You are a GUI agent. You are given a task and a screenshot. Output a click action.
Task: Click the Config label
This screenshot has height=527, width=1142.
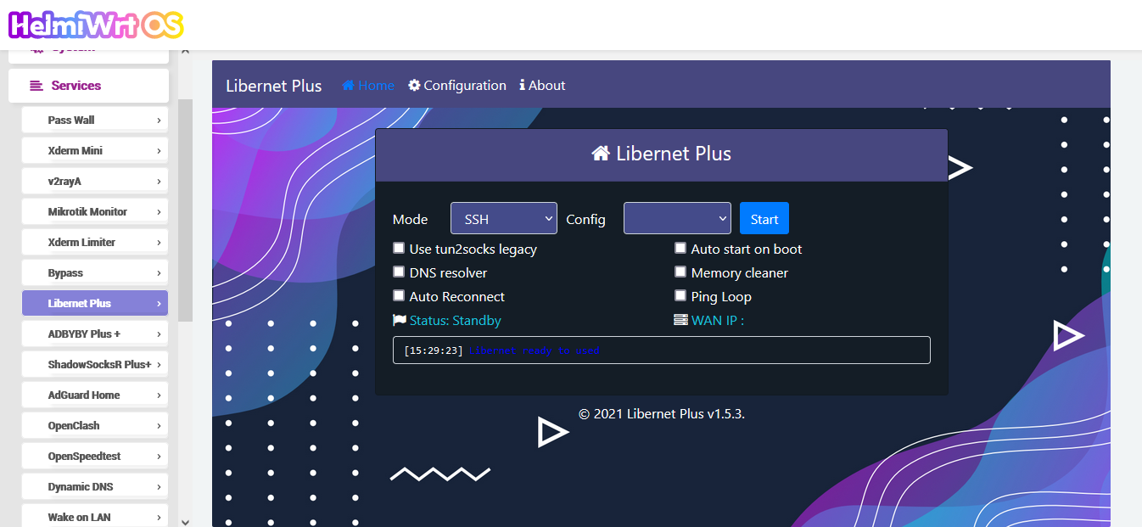[586, 219]
